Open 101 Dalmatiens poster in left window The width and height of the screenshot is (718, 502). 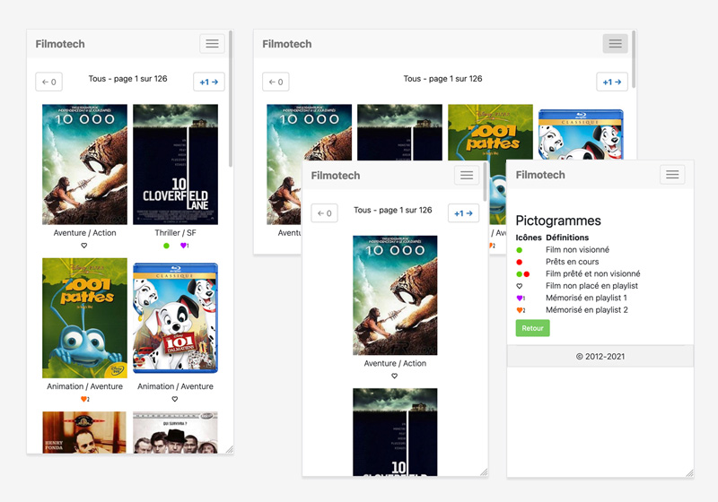click(x=175, y=318)
